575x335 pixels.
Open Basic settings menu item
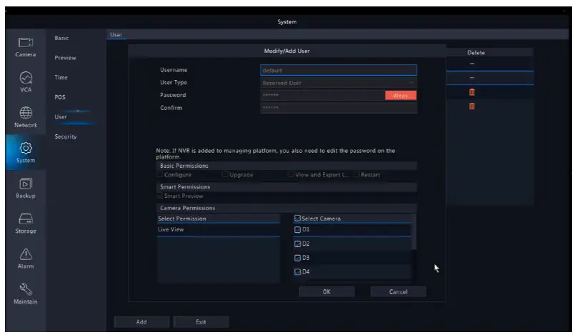(x=61, y=38)
